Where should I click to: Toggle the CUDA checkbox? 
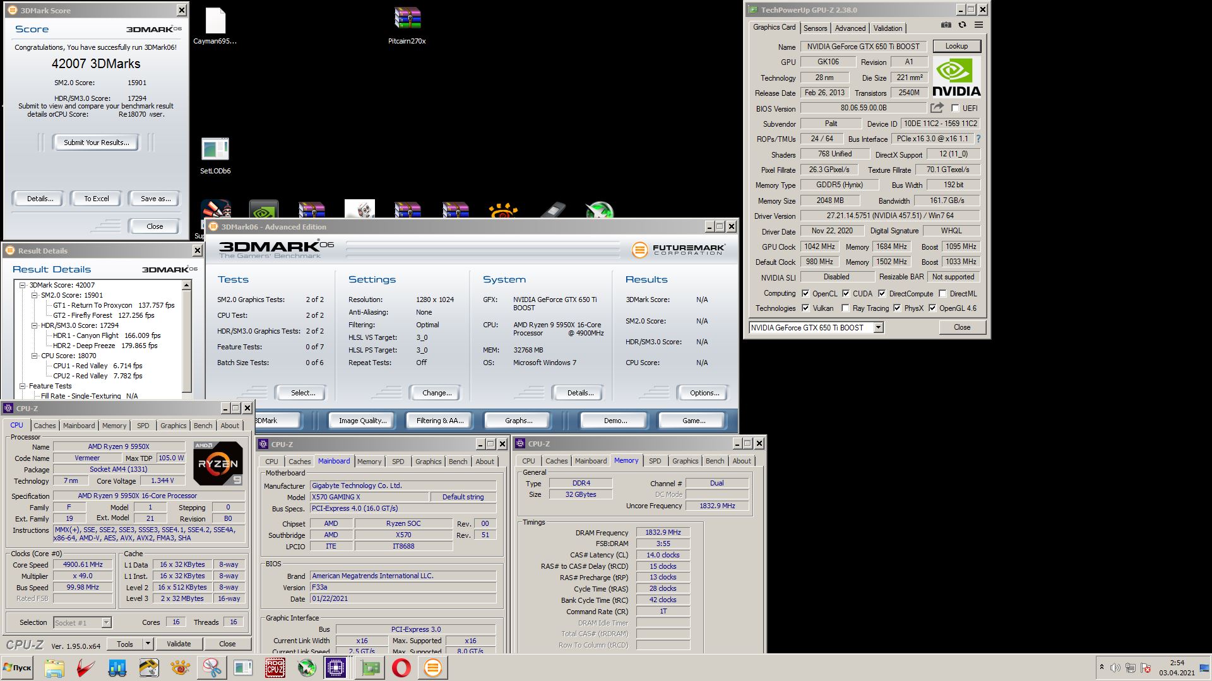(x=846, y=293)
